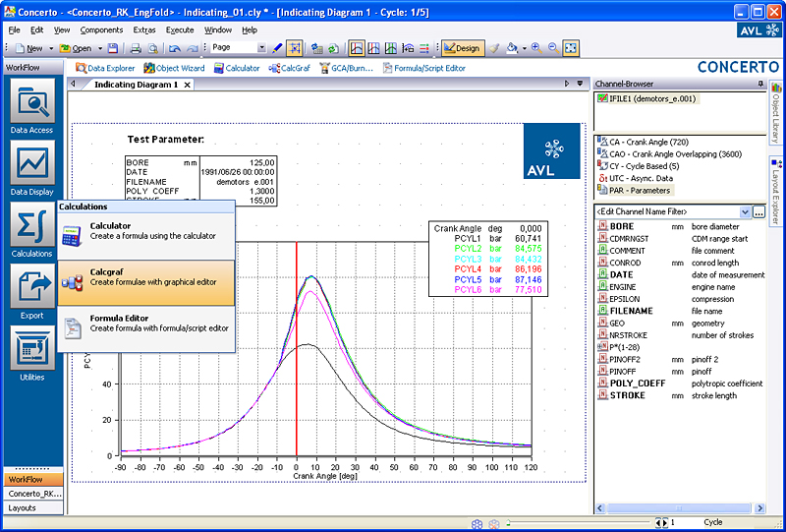This screenshot has width=786, height=532.
Task: Open the Components menu
Action: pos(101,30)
